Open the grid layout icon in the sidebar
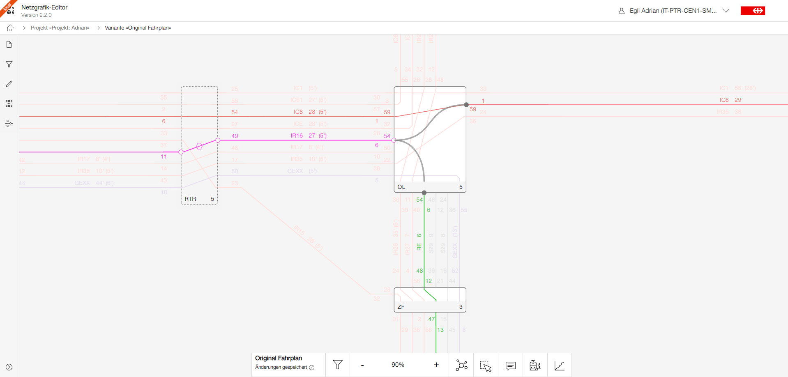 (x=9, y=103)
